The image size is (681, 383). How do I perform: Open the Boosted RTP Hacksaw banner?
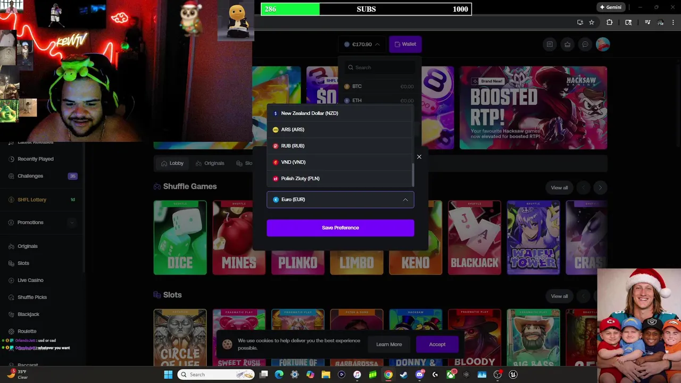pos(533,107)
